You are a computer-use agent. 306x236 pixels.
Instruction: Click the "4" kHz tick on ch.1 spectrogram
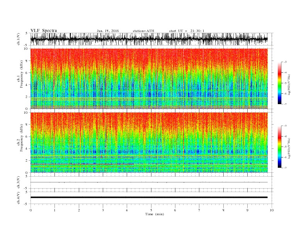[x=27, y=85]
